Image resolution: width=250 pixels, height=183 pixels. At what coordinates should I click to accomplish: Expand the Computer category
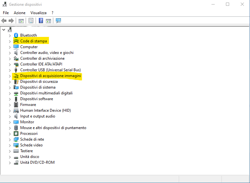tap(10, 47)
